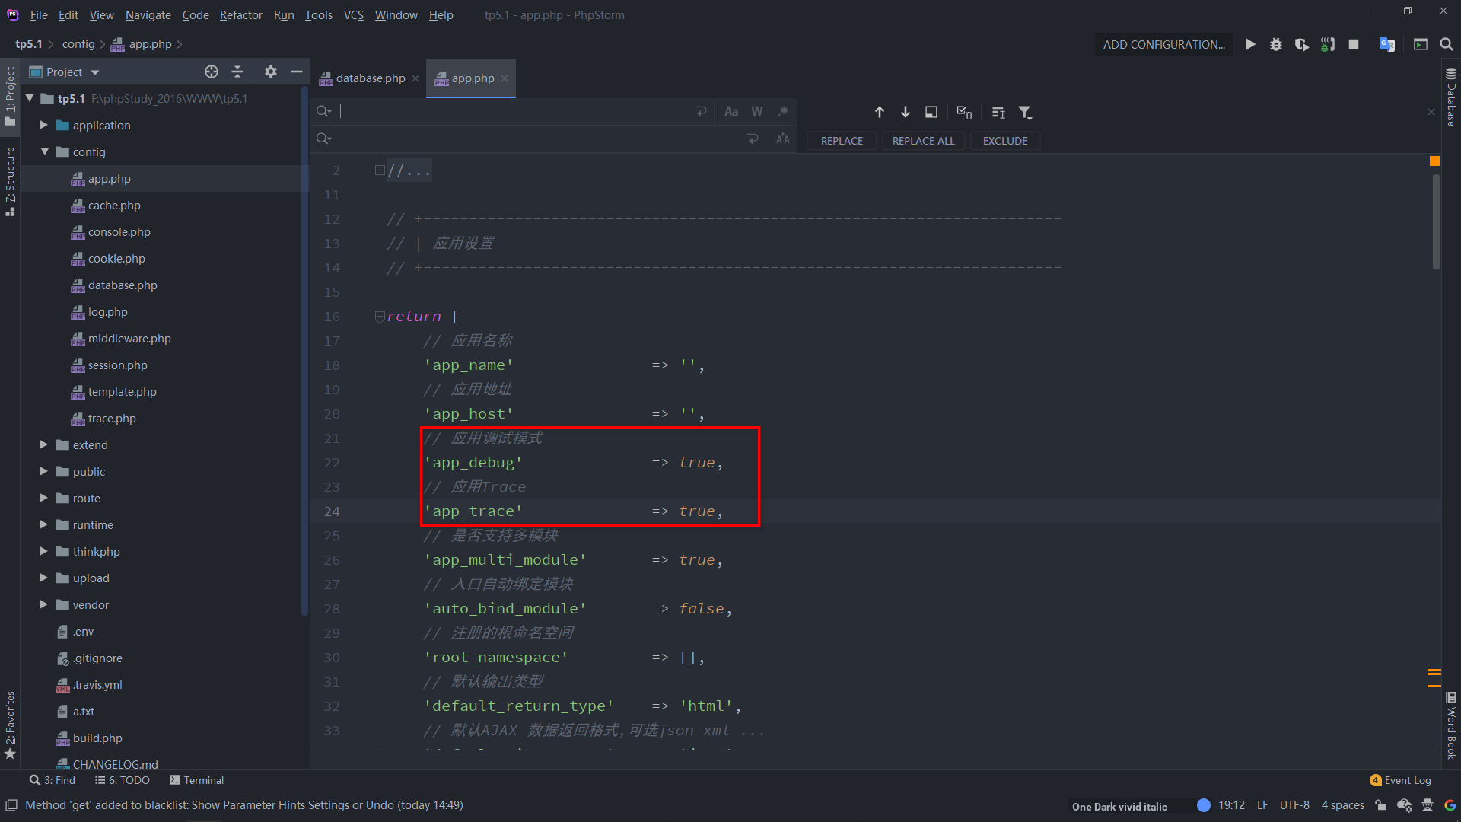This screenshot has height=822, width=1461.
Task: Open the Tools menu
Action: point(319,14)
